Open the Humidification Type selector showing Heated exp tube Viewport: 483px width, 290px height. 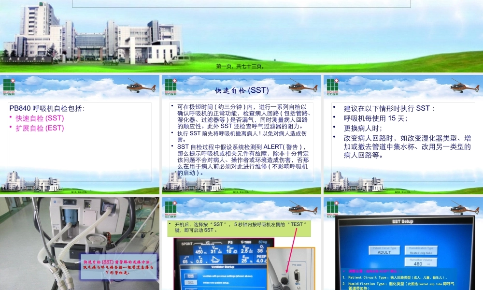point(421,250)
